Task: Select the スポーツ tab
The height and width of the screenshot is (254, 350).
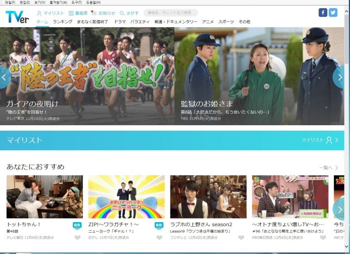Action: [226, 22]
